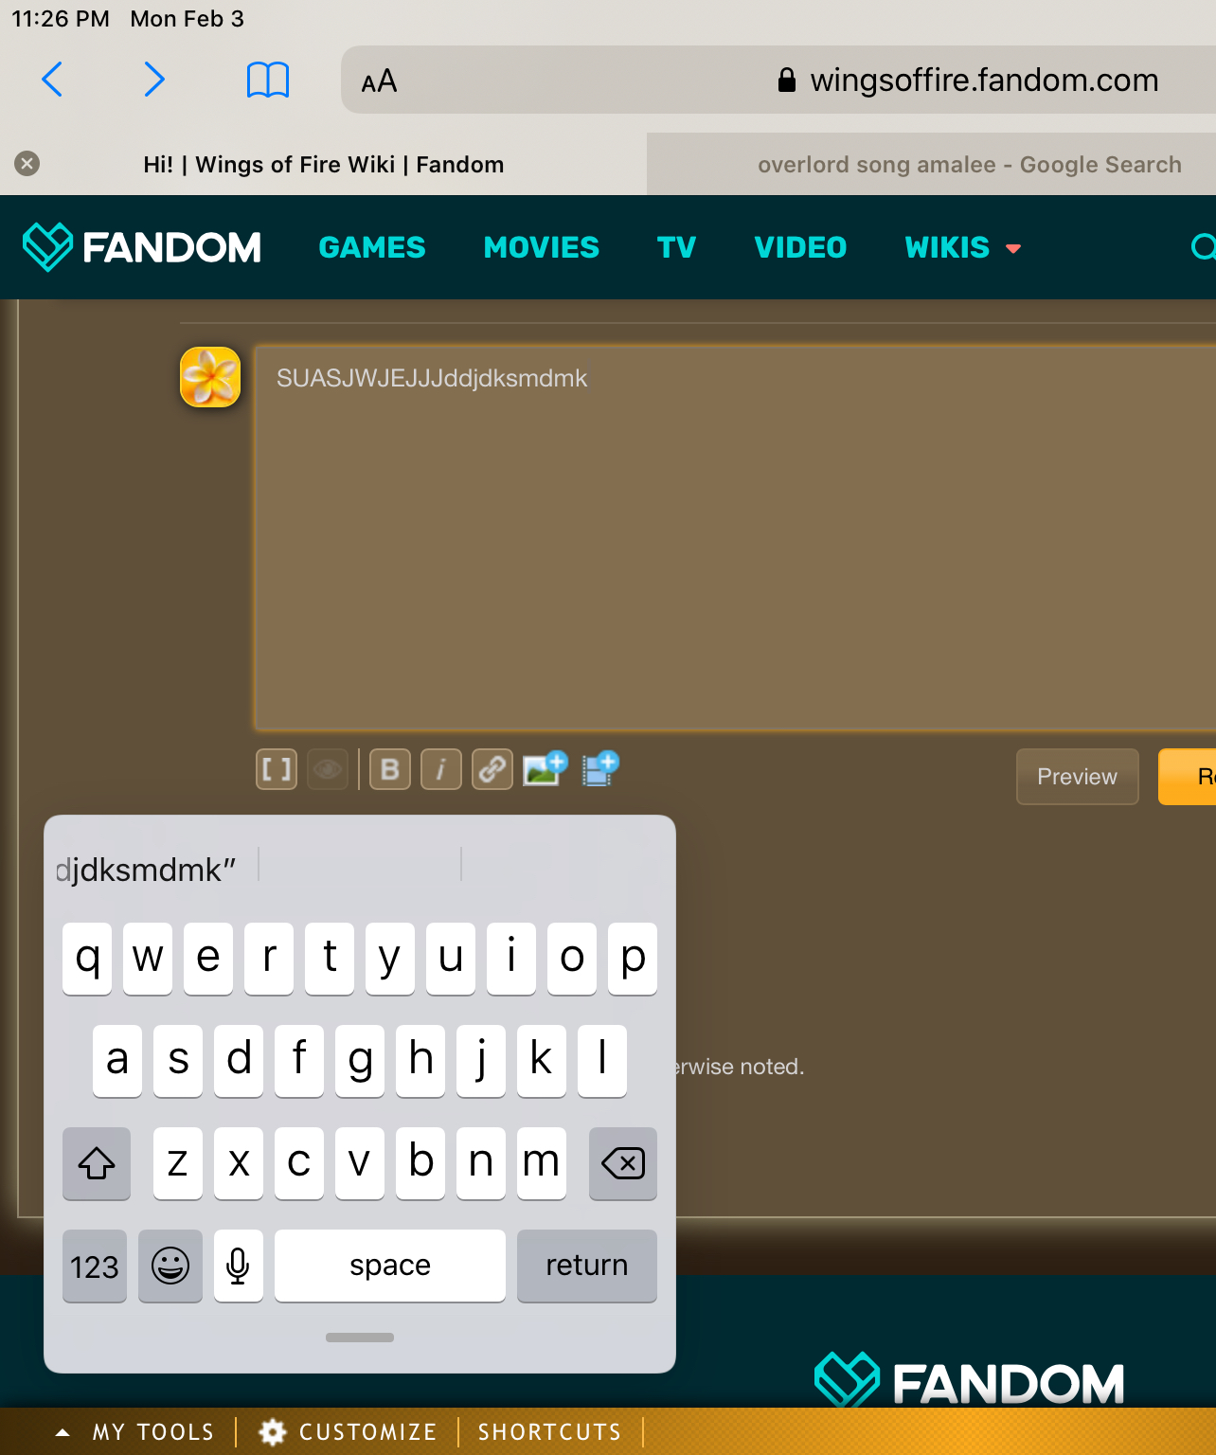
Task: Switch keyboard to 123 numbers layout
Action: [95, 1266]
